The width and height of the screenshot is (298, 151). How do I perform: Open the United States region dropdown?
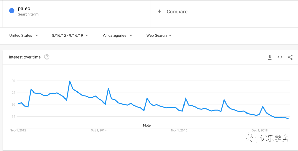[23, 35]
